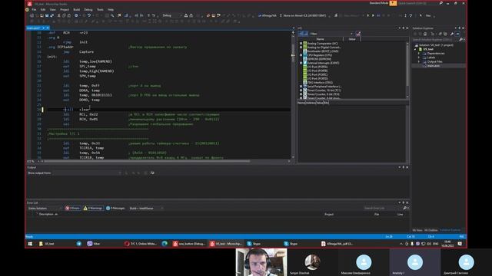Close the main.asm editor tab

[48, 28]
